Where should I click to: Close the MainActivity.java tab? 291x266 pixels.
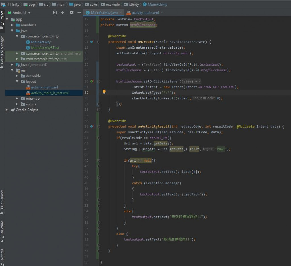coord(121,12)
